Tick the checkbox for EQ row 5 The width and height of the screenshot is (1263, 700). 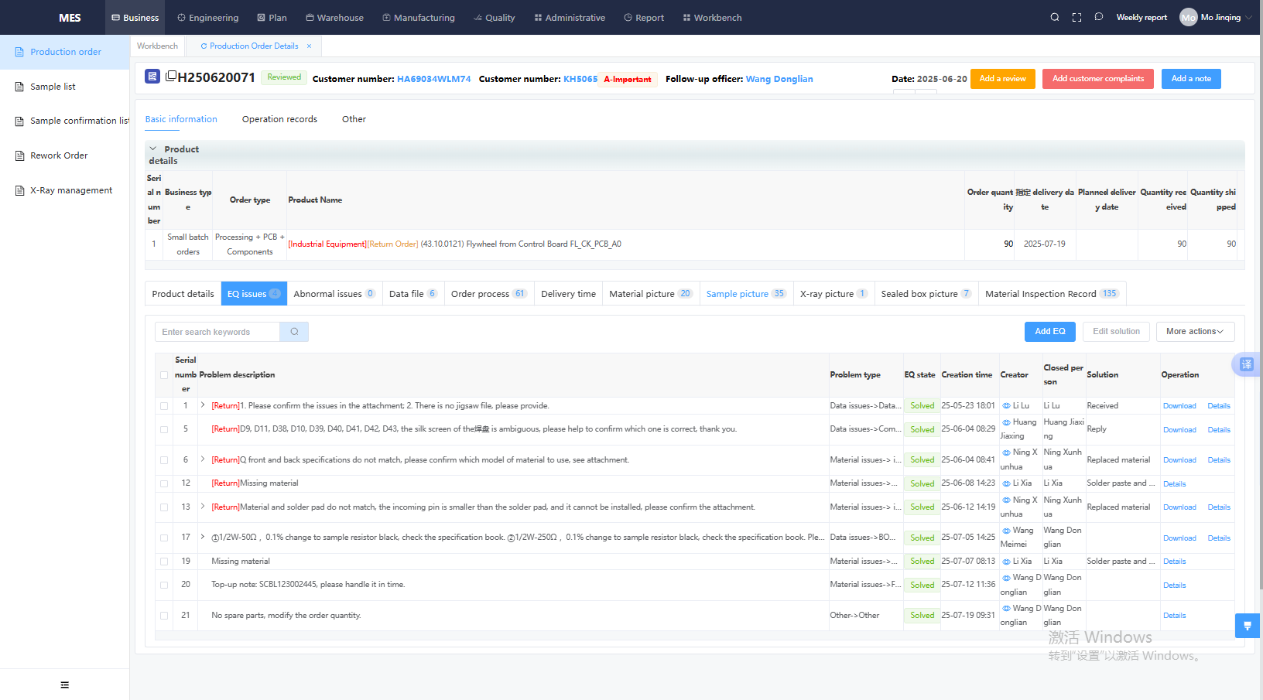click(x=164, y=429)
